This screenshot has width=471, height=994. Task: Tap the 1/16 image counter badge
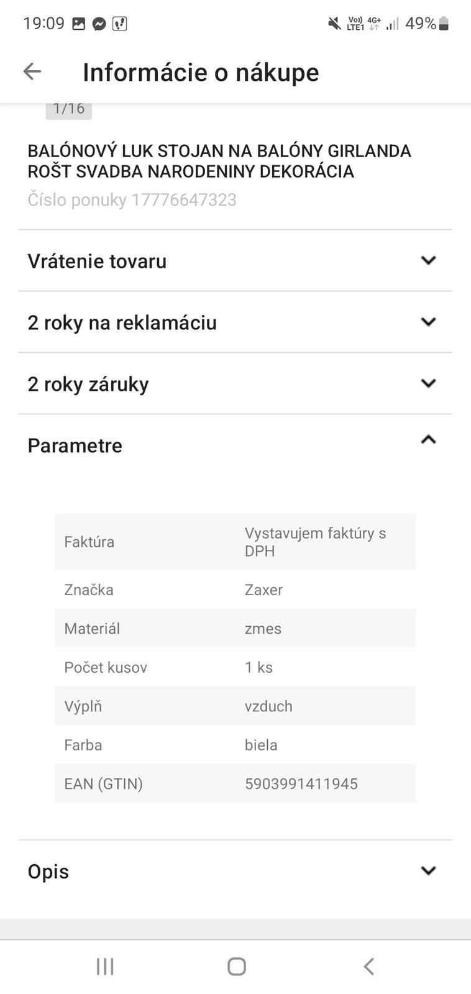(x=69, y=109)
